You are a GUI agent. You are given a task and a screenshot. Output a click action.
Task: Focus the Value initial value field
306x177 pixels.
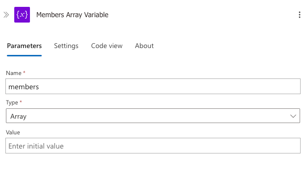(153, 146)
